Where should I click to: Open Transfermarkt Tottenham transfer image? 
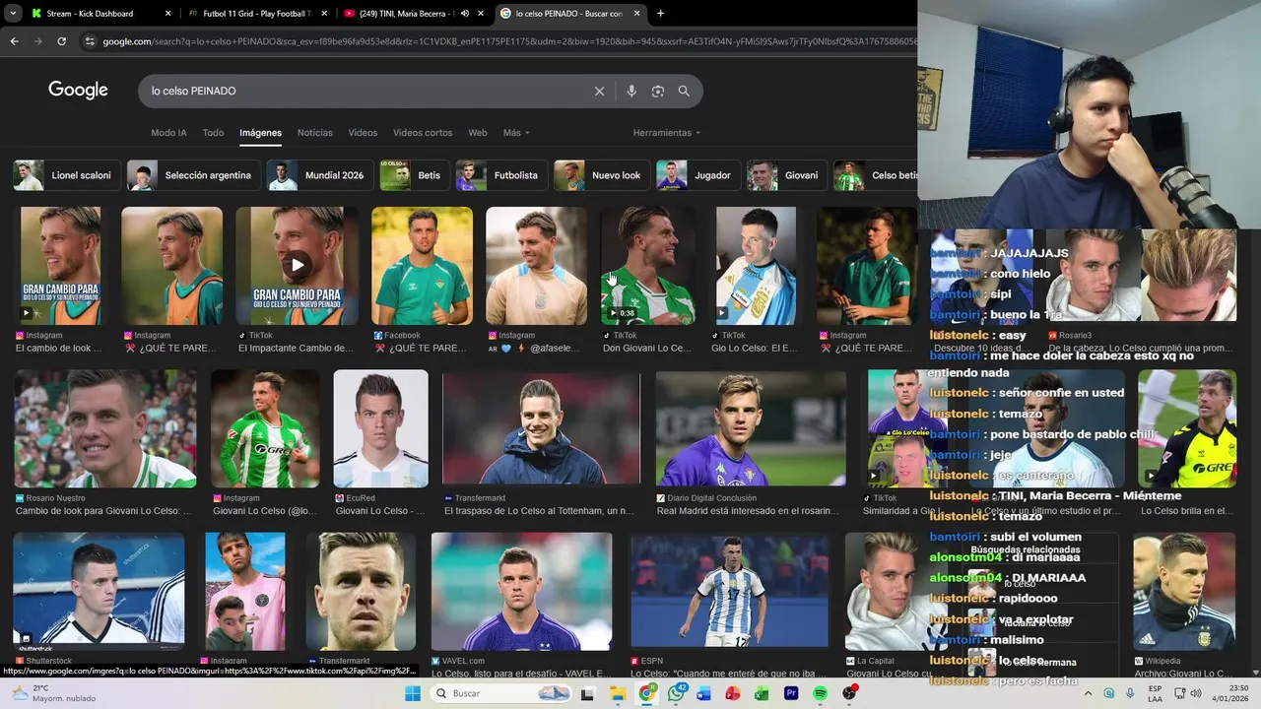coord(541,428)
